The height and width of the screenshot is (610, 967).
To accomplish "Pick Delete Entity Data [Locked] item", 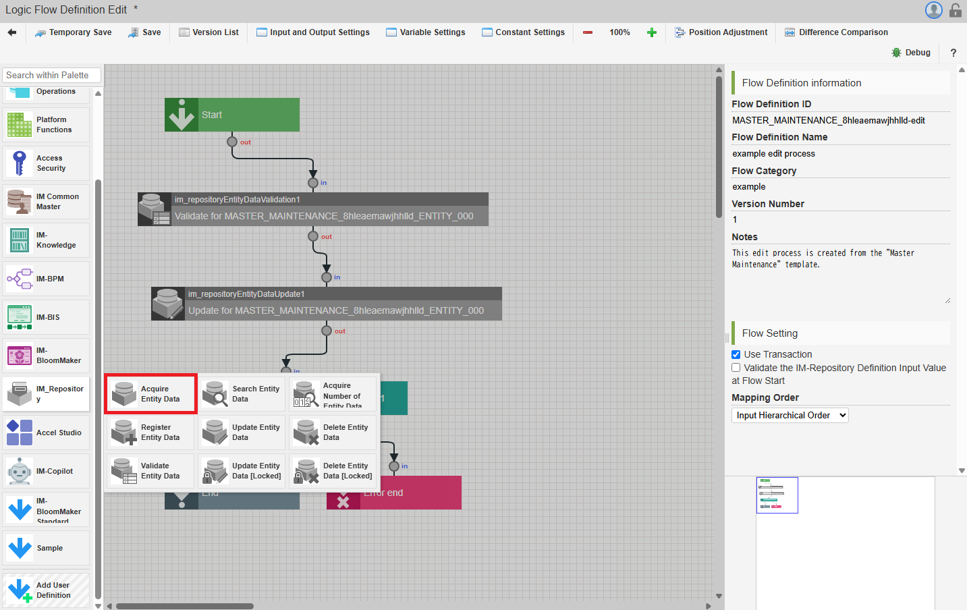I will point(333,471).
